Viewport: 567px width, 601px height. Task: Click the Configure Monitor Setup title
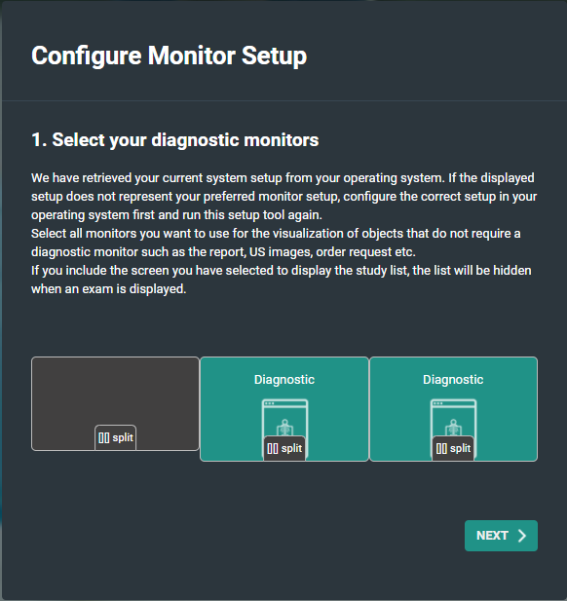[x=170, y=56]
